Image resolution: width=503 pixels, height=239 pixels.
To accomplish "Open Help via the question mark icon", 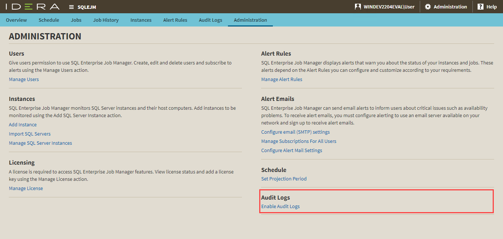I will (x=480, y=7).
